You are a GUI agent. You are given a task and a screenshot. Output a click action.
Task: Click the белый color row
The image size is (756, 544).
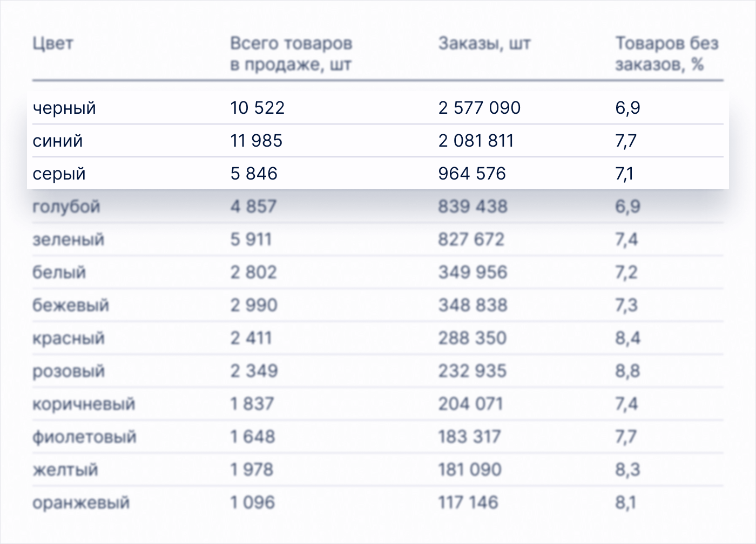click(x=59, y=272)
